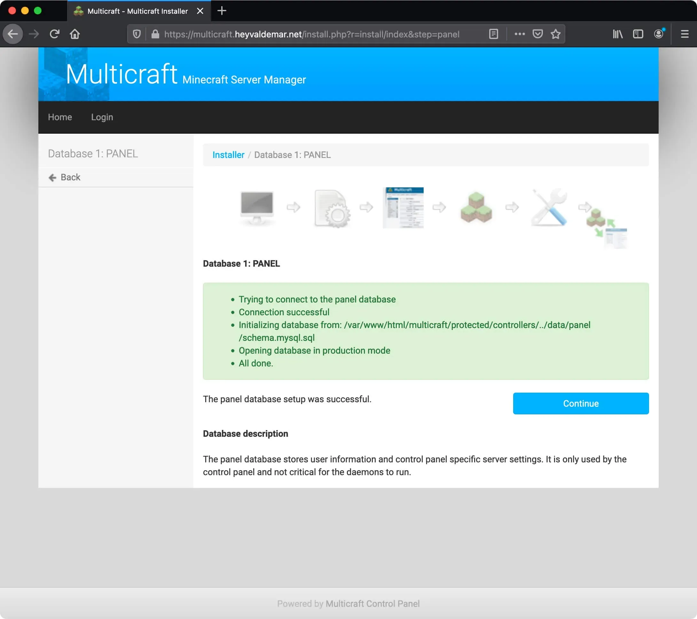697x619 pixels.
Task: Select the Multicraft Installer tab
Action: coord(139,11)
